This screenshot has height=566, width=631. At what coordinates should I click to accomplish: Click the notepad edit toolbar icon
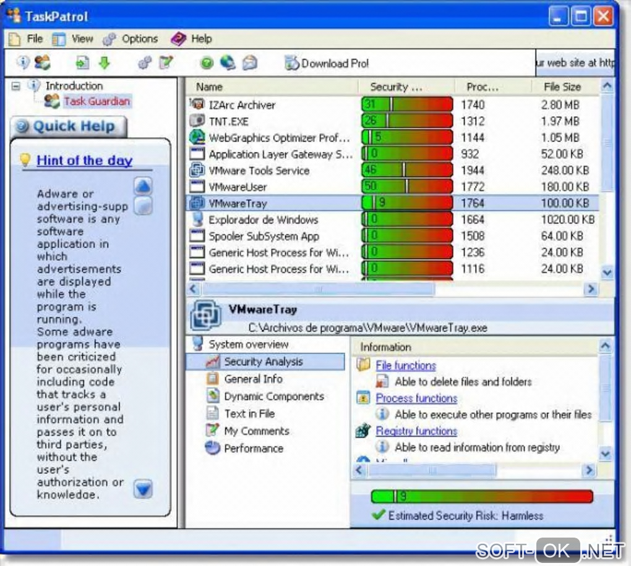pos(166,62)
